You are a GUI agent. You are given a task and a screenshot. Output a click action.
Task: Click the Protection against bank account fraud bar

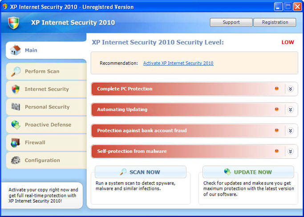click(194, 131)
